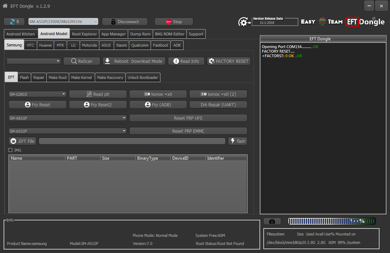
Task: Switch to Samsung Repair sub-tab
Action: [39, 78]
